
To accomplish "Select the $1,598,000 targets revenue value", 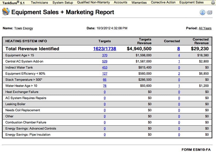I will [x=143, y=55].
